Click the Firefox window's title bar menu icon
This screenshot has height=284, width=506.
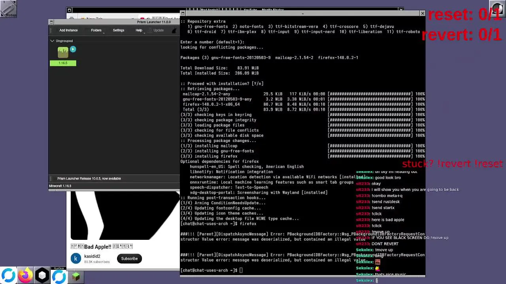pos(69,10)
